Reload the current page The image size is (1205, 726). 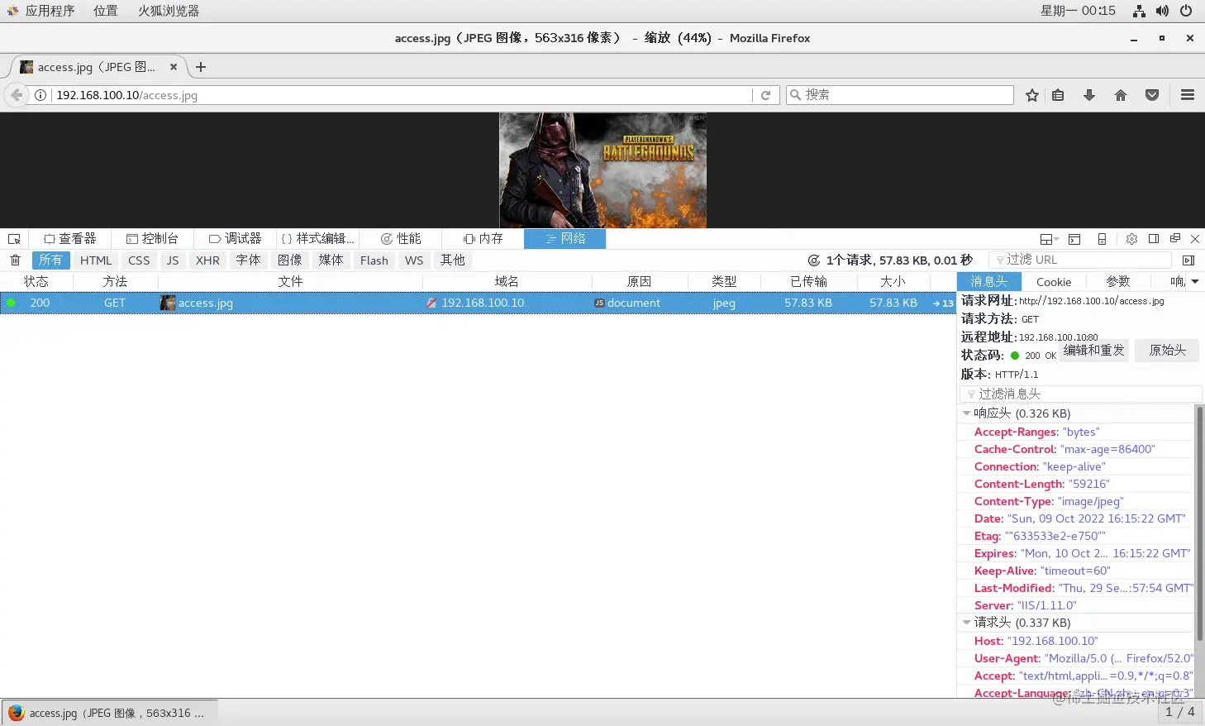tap(765, 95)
